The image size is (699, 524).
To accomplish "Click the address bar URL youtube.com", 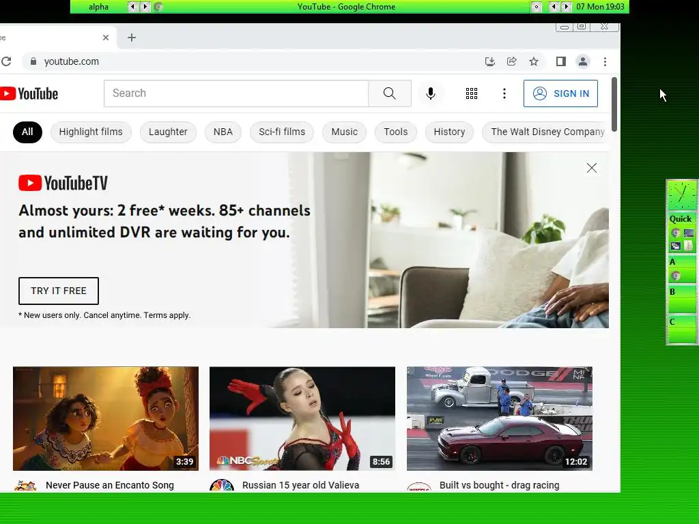I will (x=71, y=61).
